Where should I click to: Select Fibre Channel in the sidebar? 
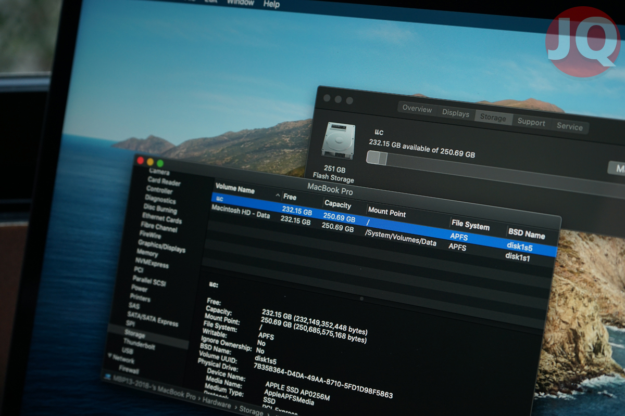click(x=159, y=226)
